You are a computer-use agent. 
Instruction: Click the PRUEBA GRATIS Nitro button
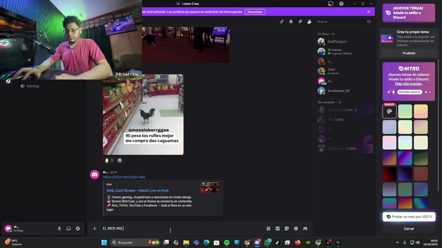pyautogui.click(x=410, y=92)
